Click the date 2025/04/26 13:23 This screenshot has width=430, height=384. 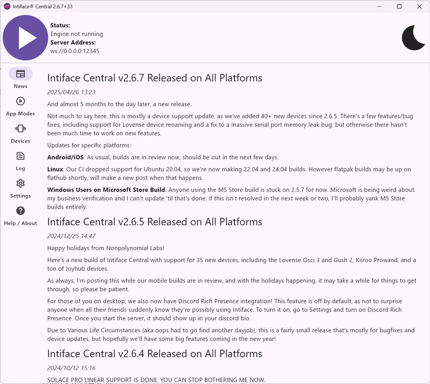tap(71, 92)
